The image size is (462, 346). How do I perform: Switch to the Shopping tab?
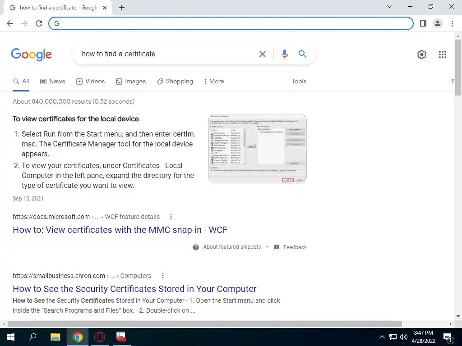(175, 82)
